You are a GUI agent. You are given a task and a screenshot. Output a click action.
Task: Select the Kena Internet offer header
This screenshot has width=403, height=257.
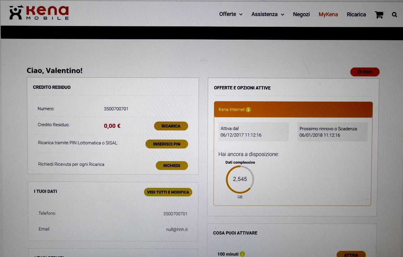coord(293,110)
